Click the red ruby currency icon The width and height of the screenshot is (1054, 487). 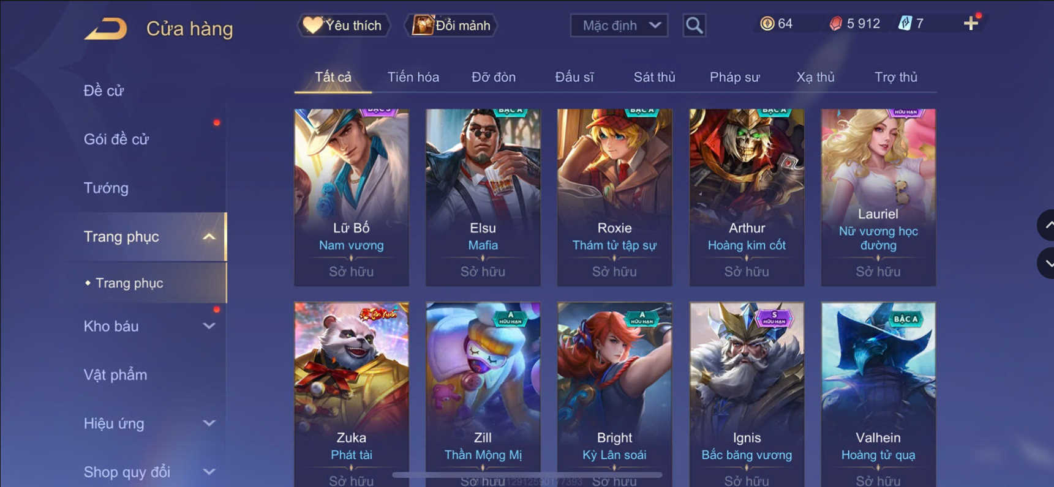[x=835, y=24]
